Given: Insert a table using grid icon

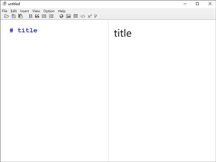Looking at the screenshot, I should click(x=76, y=16).
